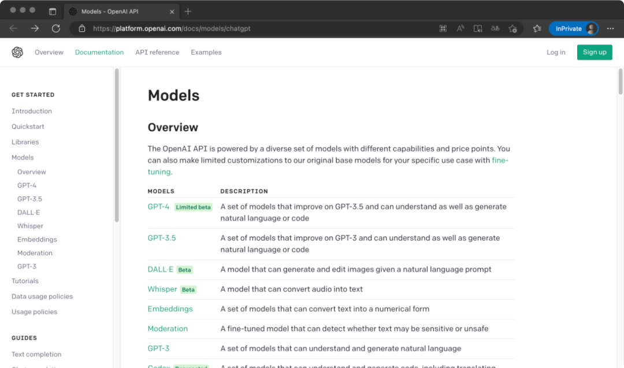Open the Examples section in the top nav
Screen dimensions: 624x368
pyautogui.click(x=206, y=53)
